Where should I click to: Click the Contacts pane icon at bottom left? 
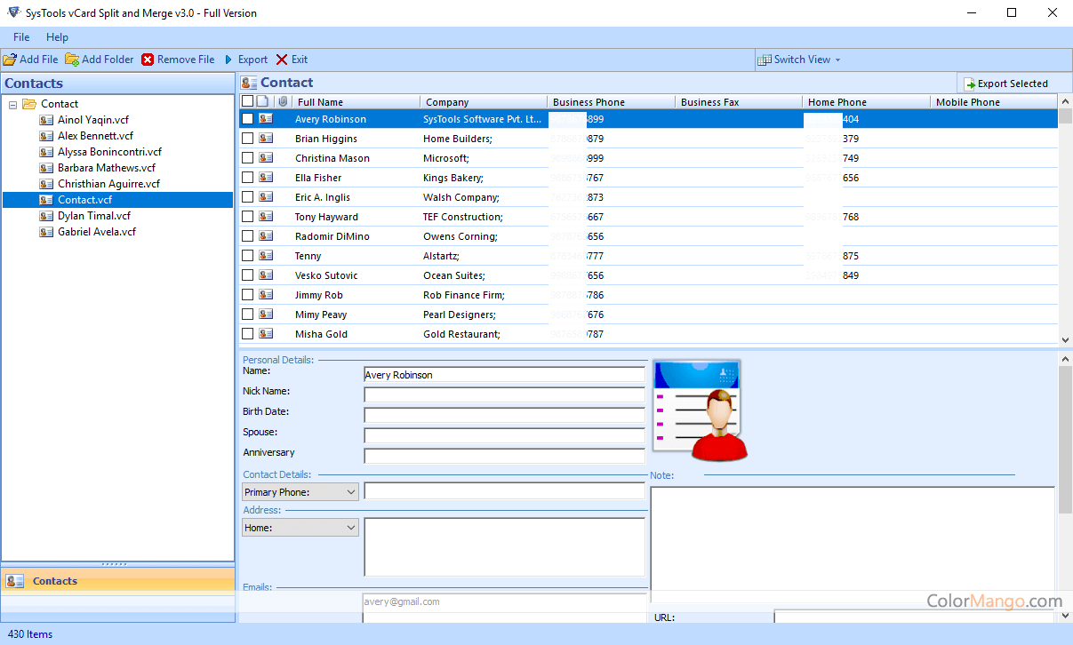click(12, 580)
